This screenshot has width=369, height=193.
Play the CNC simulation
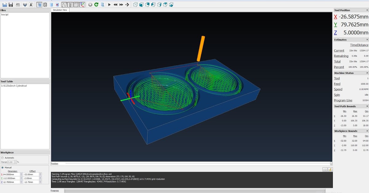point(109,5)
